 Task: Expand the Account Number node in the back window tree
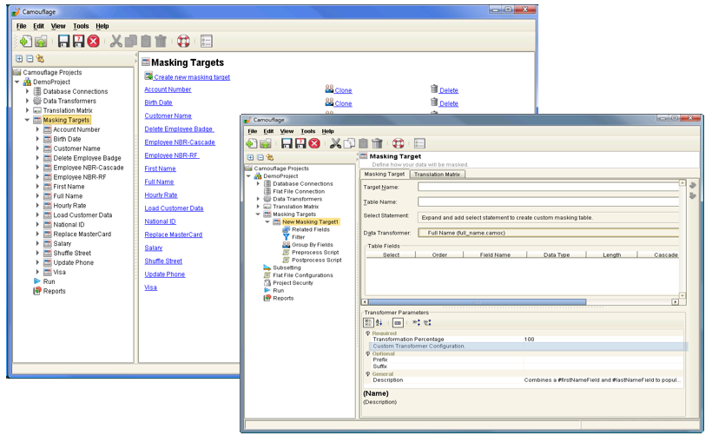tap(37, 129)
